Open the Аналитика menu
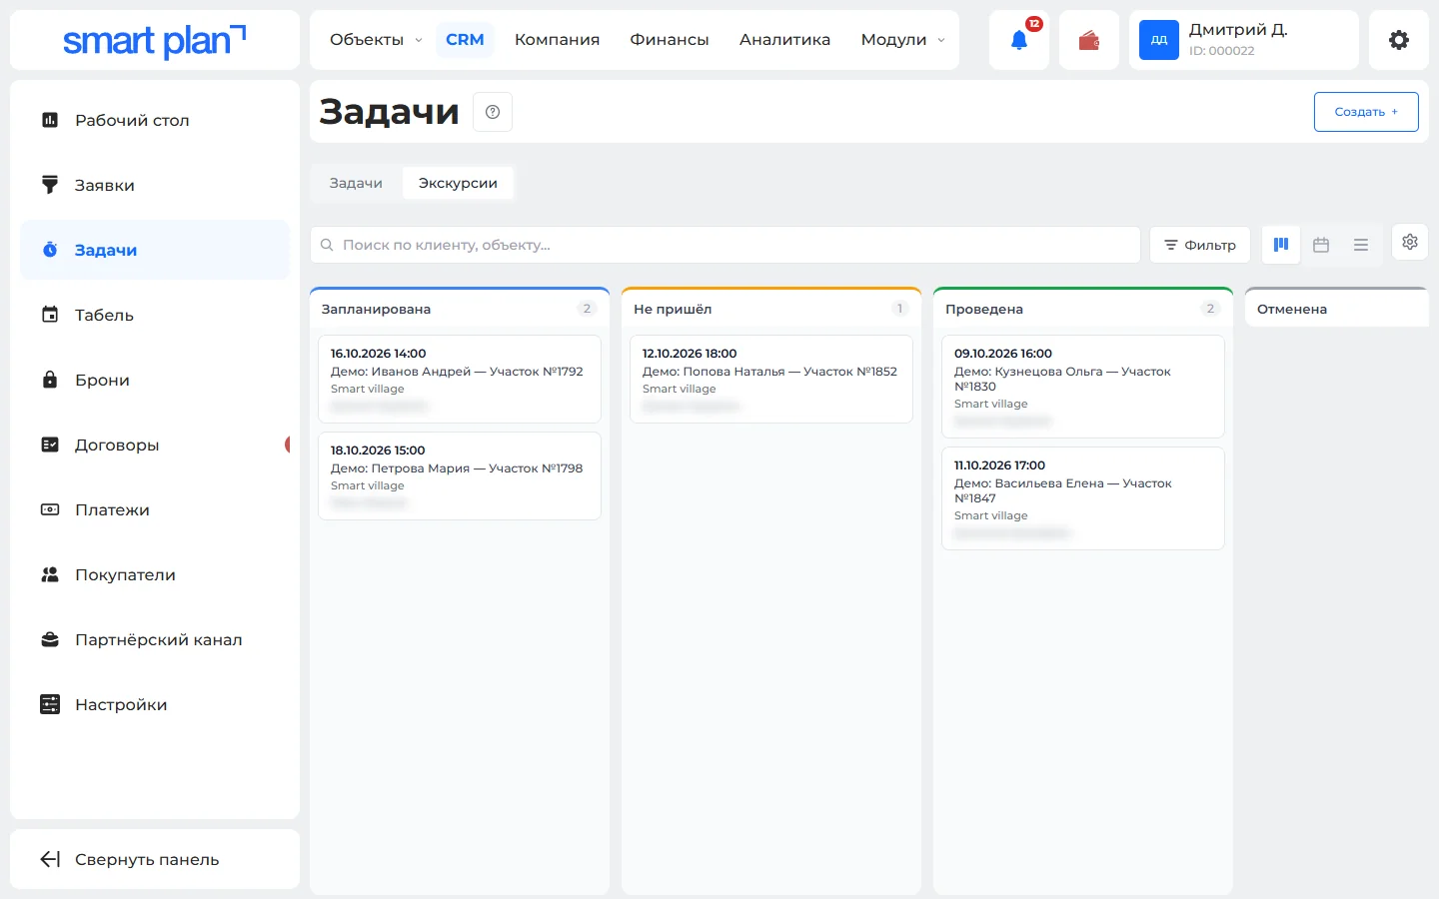1439x899 pixels. (785, 40)
